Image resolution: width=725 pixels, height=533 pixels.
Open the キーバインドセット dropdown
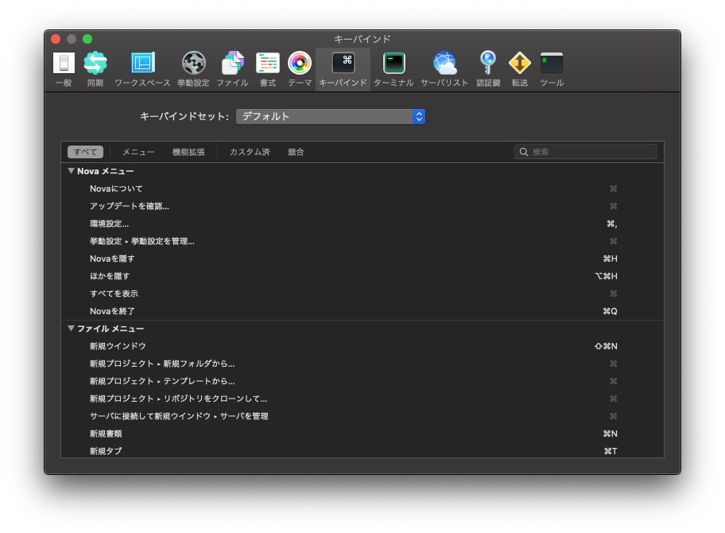coord(331,117)
